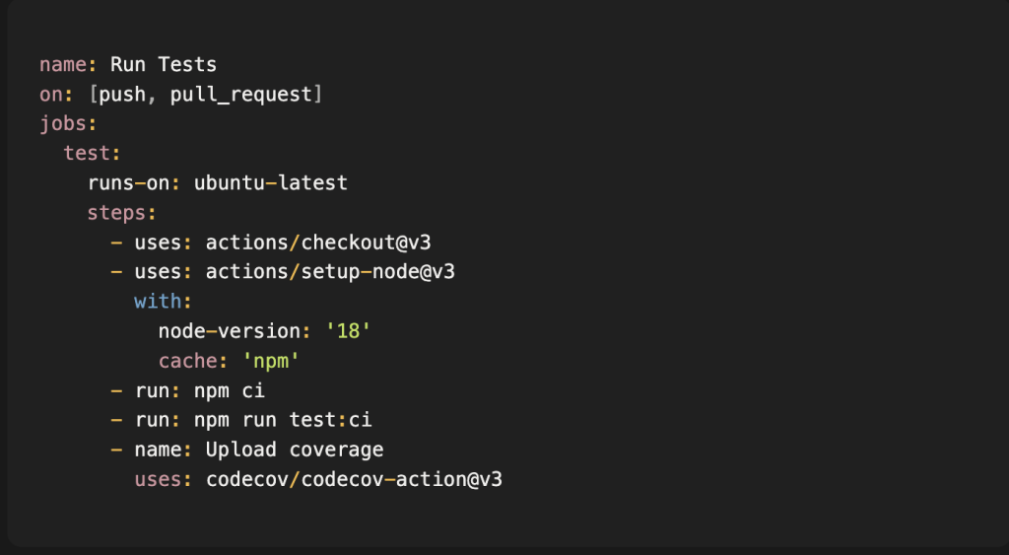The image size is (1009, 555).
Task: Click the "pull_request" trigger text
Action: pyautogui.click(x=241, y=95)
